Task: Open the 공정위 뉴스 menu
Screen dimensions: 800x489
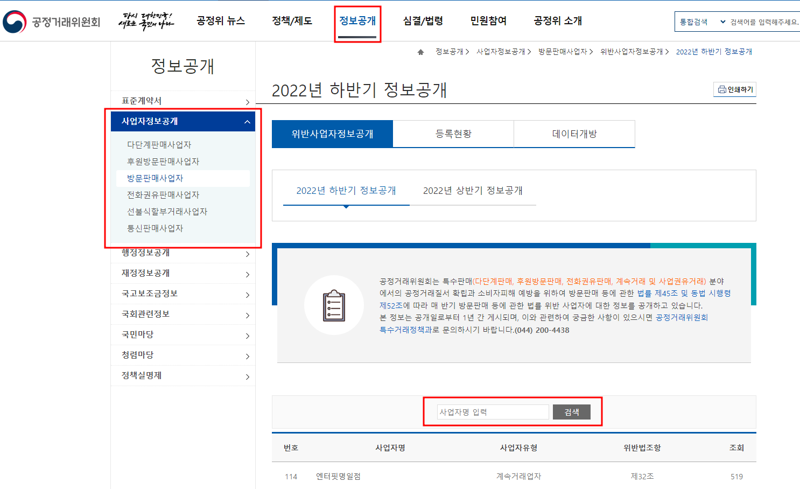Action: point(221,20)
